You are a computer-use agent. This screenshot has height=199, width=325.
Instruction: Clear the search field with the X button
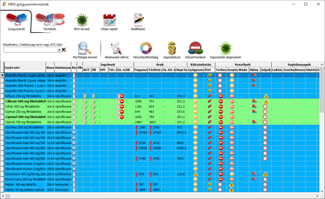coord(64,50)
